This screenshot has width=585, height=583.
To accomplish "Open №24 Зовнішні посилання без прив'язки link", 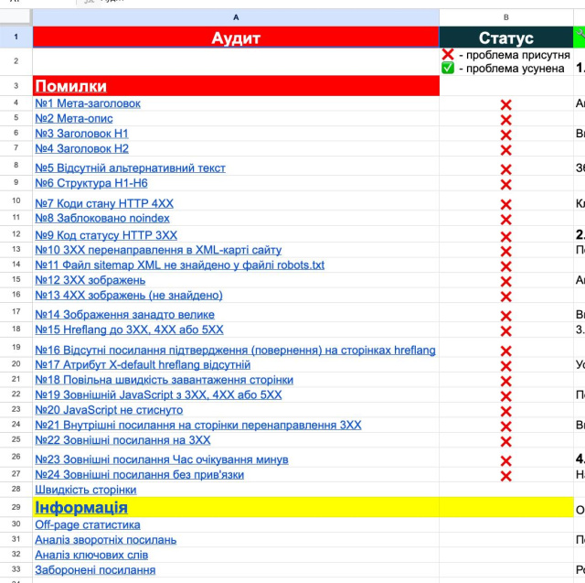I will [140, 475].
